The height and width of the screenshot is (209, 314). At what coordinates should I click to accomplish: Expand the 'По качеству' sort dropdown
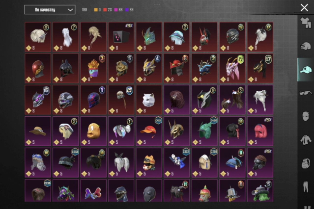[x=50, y=10]
